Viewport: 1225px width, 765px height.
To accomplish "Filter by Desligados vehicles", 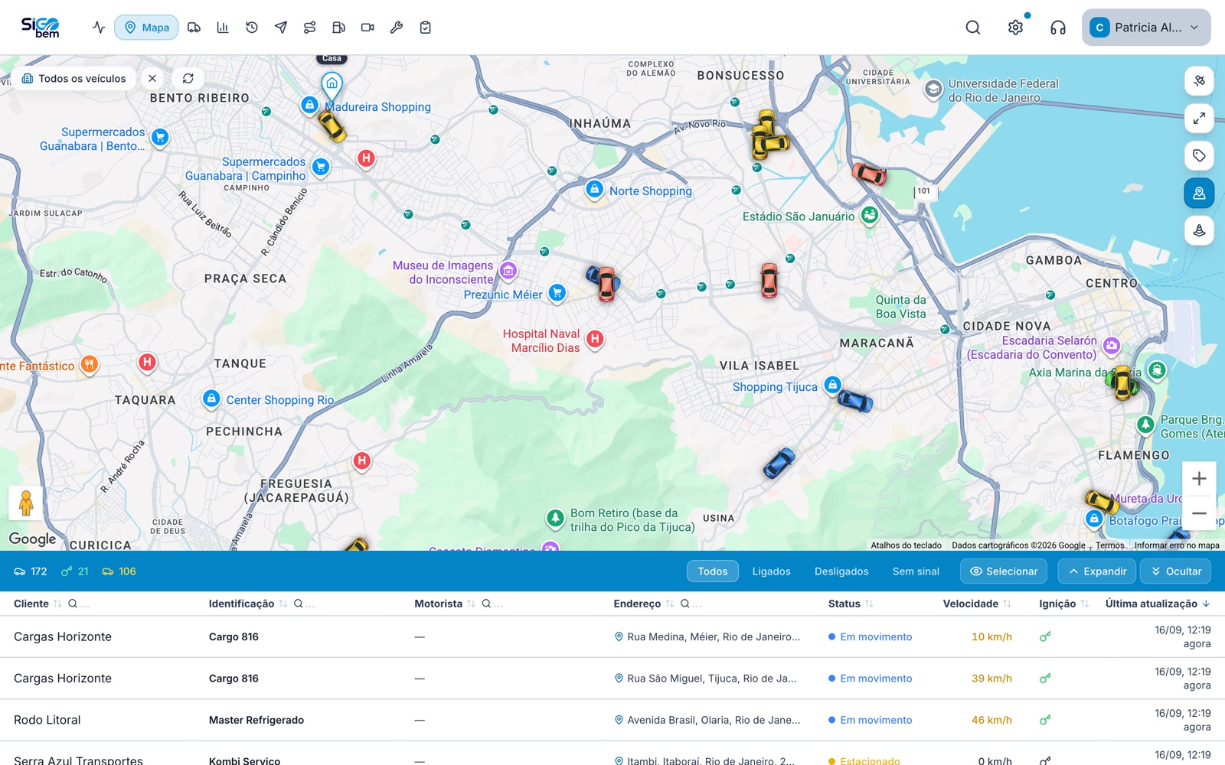I will pos(841,571).
